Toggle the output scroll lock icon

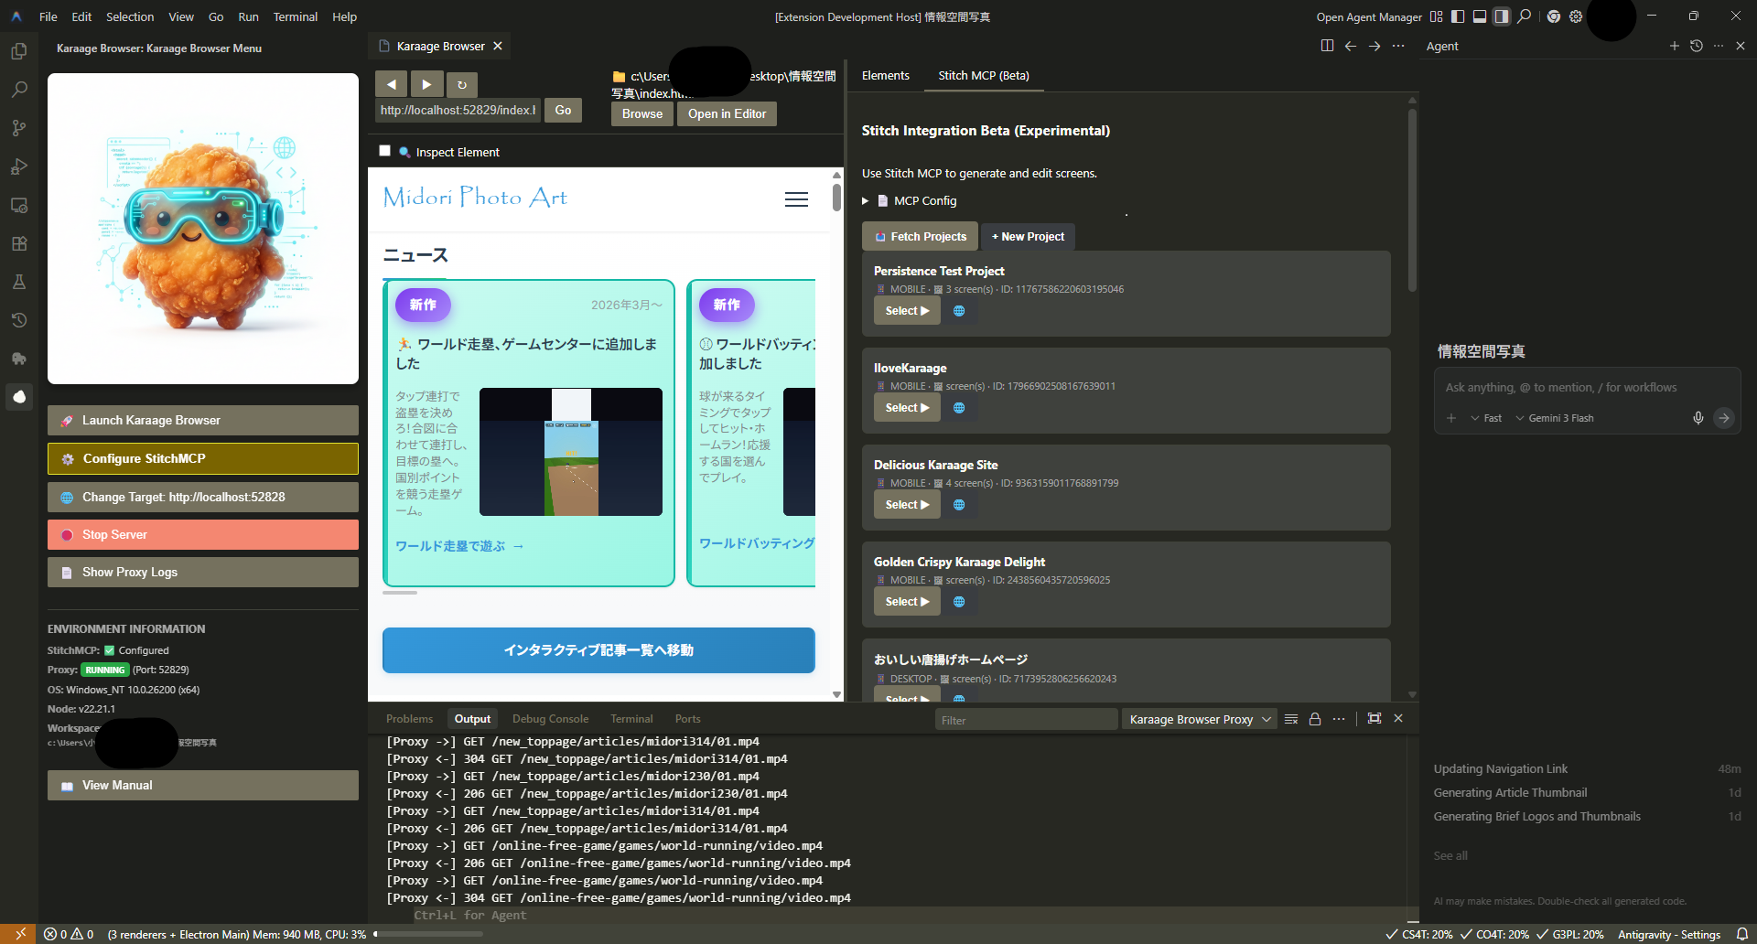coord(1315,719)
